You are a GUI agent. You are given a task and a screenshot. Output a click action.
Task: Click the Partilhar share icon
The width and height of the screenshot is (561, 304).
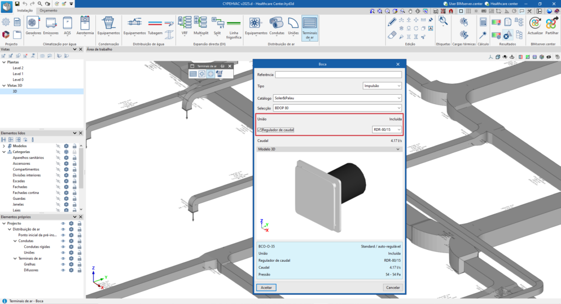point(552,26)
